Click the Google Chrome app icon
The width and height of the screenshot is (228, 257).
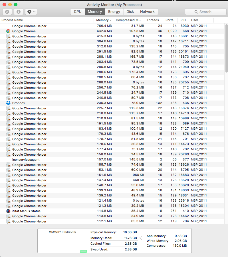point(8,31)
